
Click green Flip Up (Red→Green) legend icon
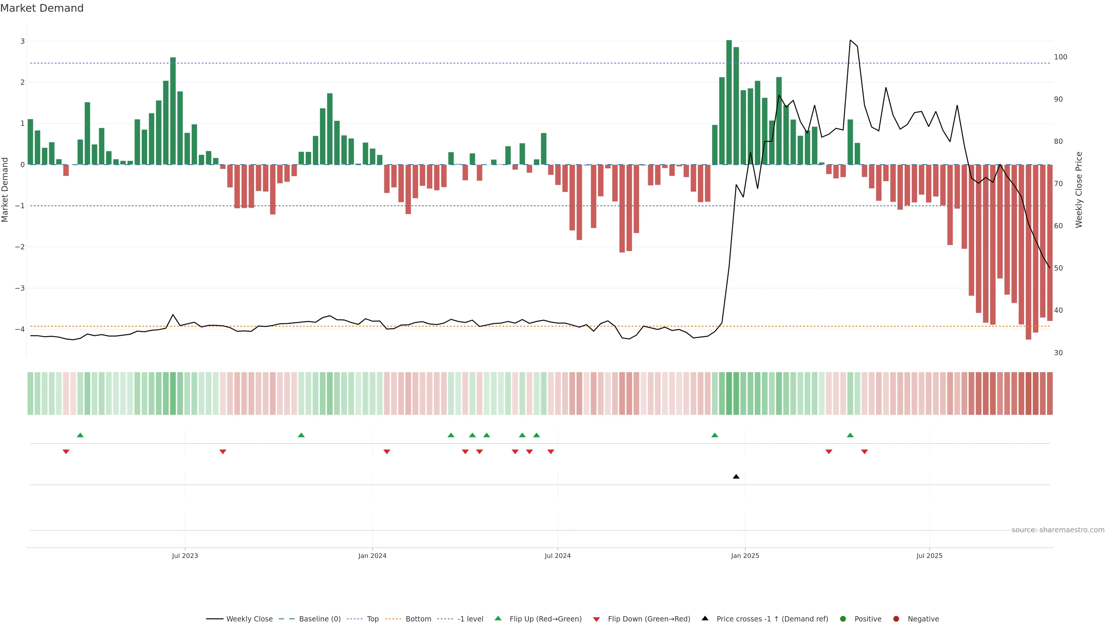click(x=498, y=619)
